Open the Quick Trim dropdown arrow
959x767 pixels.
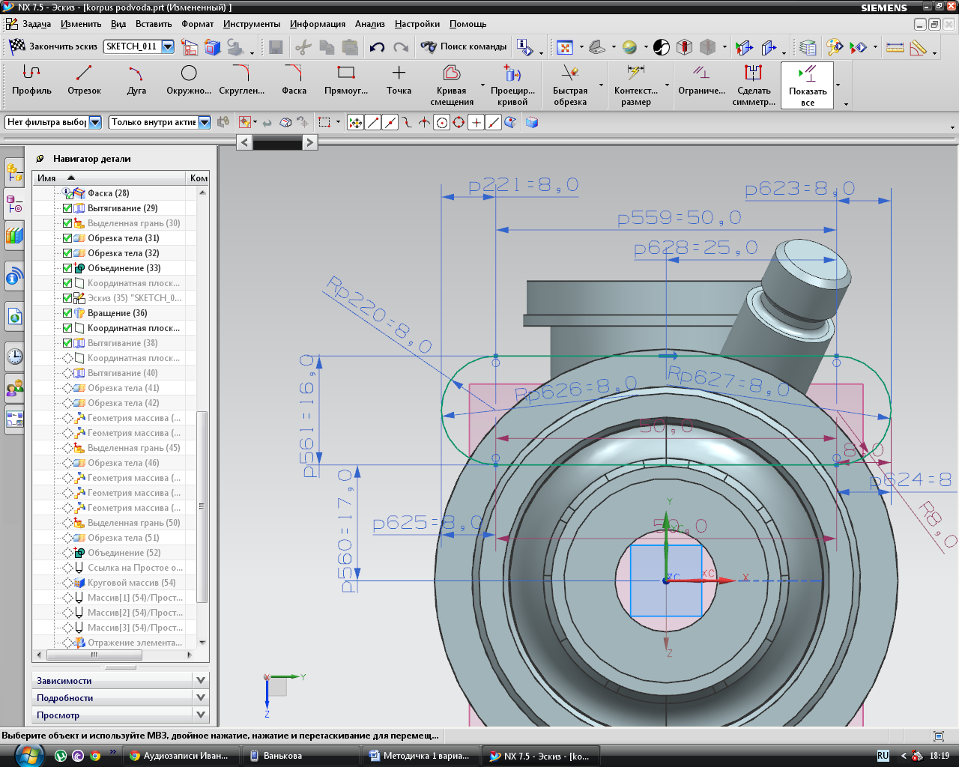coord(602,85)
